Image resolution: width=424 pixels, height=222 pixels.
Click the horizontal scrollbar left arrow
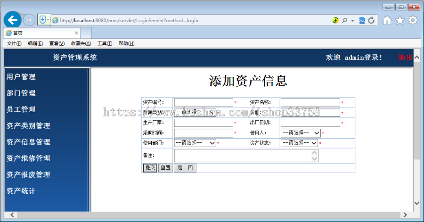[x=12, y=215]
